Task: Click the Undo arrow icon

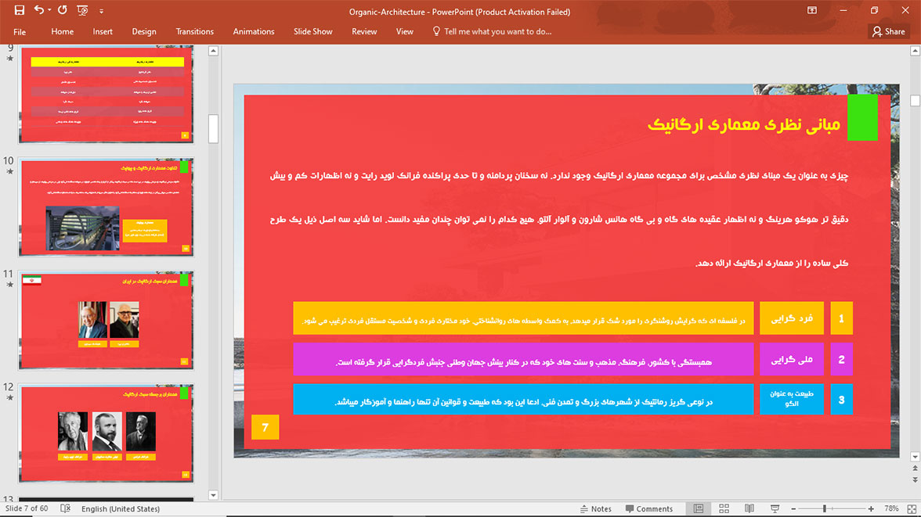Action: point(39,10)
